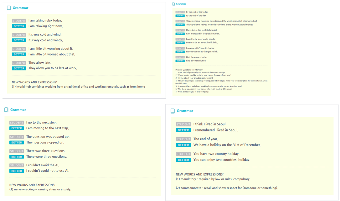Screen dimensions: 340x201
Task: Click the BETTER badge beside "I am relaxing right now"
Action: (x=19, y=26)
